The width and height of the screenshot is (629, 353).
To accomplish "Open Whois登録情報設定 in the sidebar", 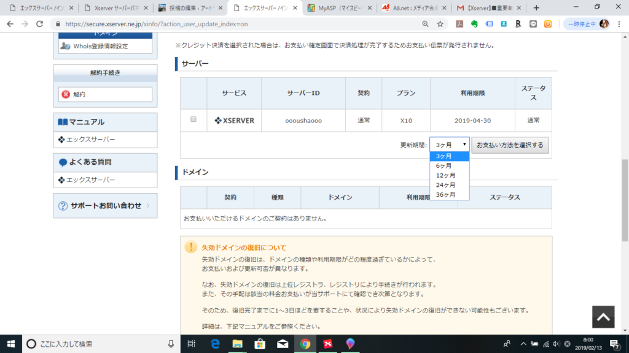I will coord(105,46).
